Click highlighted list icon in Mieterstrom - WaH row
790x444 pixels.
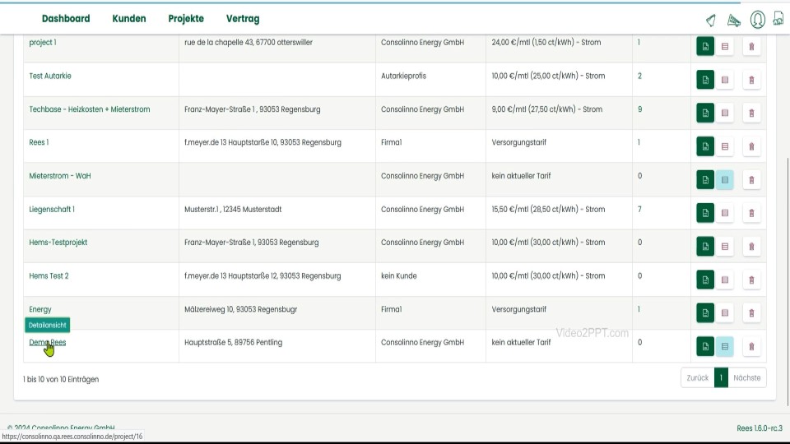tap(725, 179)
